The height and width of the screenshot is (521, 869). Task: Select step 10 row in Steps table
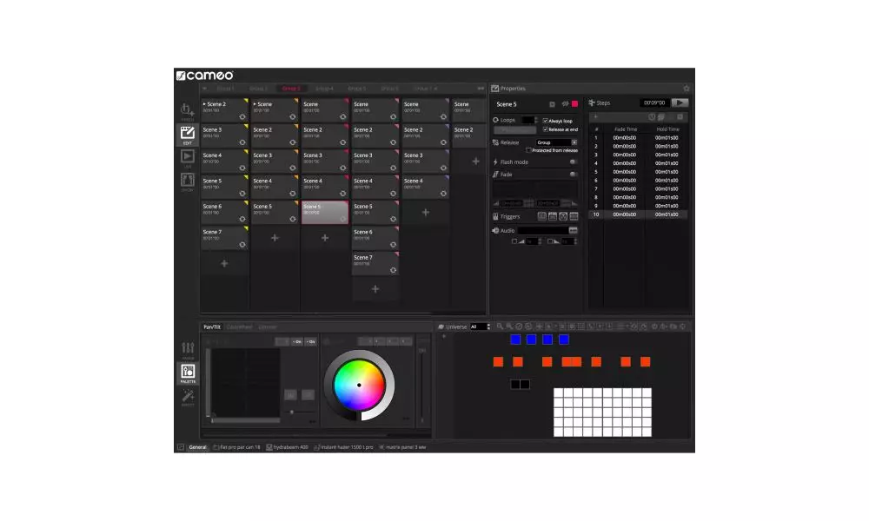(x=638, y=214)
